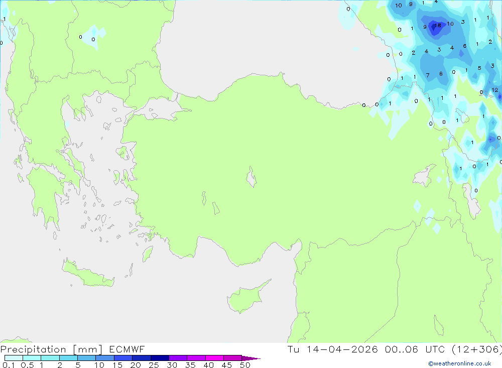
Task: Click the '18' precipitation value on the map
Action: coord(438,25)
